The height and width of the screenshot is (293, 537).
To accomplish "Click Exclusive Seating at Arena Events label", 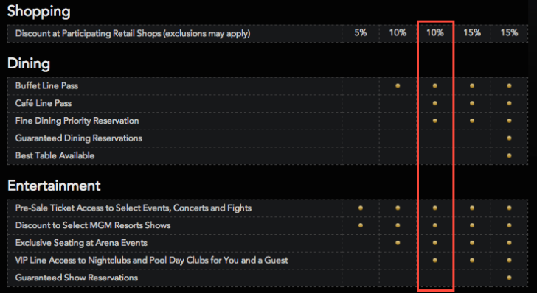I will 81,243.
